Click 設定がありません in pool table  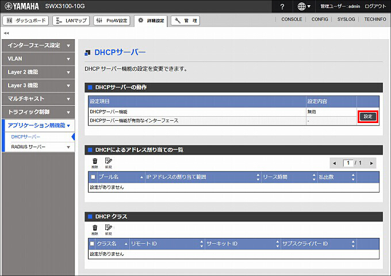tap(107, 187)
